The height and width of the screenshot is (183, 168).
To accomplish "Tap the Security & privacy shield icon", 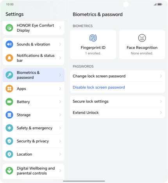I will click(9, 141).
